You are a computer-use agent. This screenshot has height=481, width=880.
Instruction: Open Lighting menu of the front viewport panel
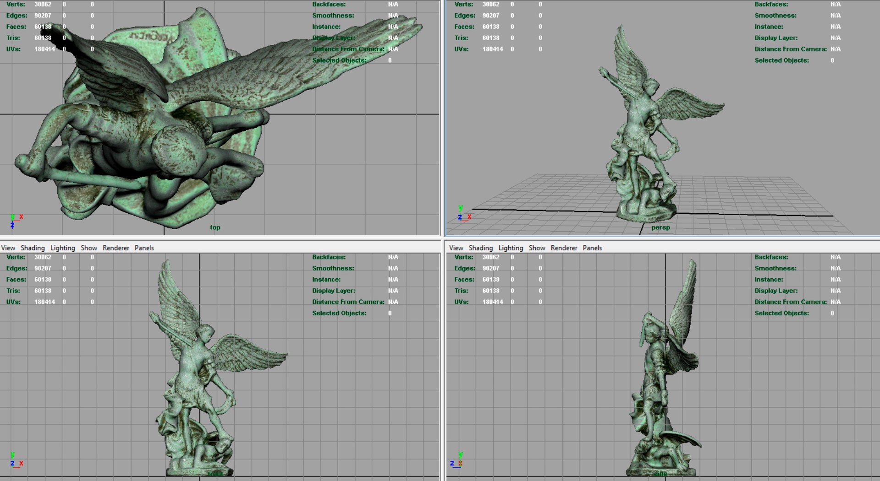(62, 248)
